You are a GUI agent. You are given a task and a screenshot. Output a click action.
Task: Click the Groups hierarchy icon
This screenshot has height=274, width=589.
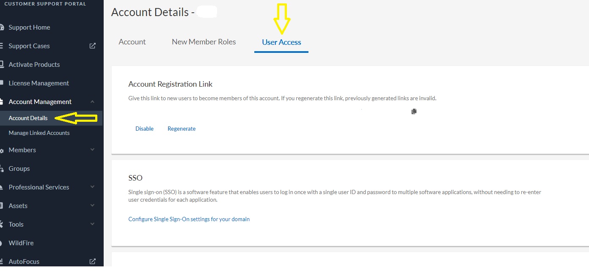[2, 169]
